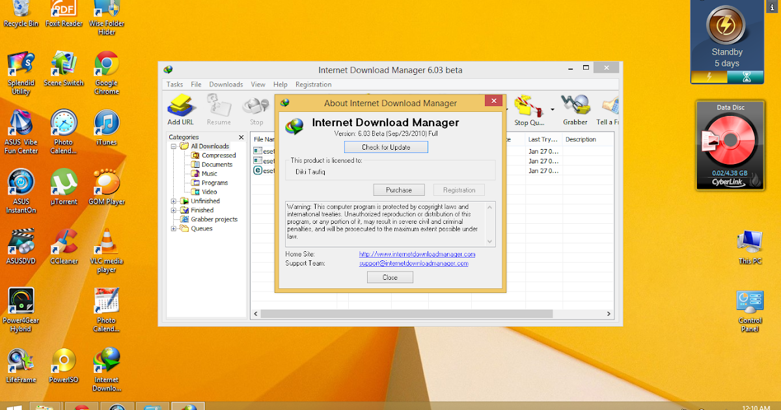Open the Registration menu
This screenshot has height=410, width=781.
[x=314, y=85]
